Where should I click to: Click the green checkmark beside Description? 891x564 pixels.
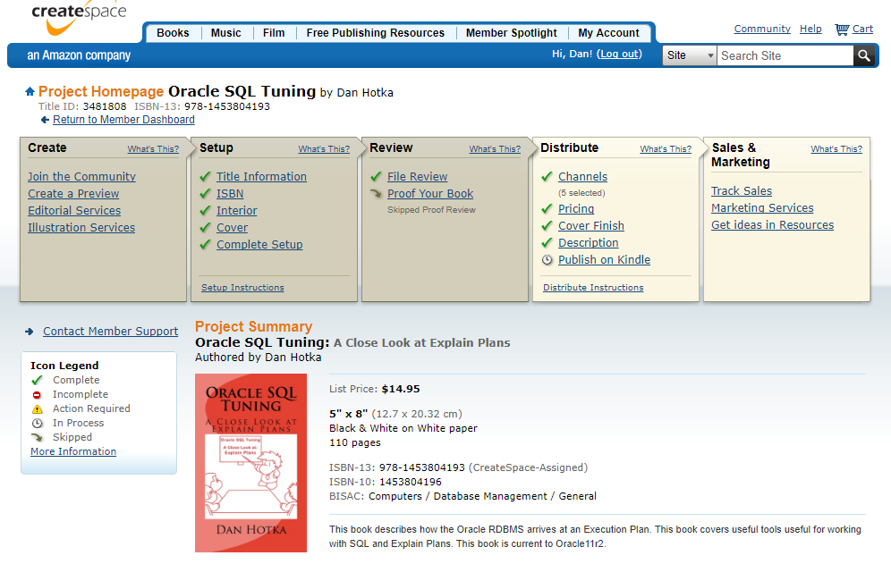click(547, 243)
